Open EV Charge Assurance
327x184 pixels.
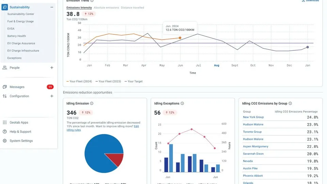pyautogui.click(x=21, y=43)
